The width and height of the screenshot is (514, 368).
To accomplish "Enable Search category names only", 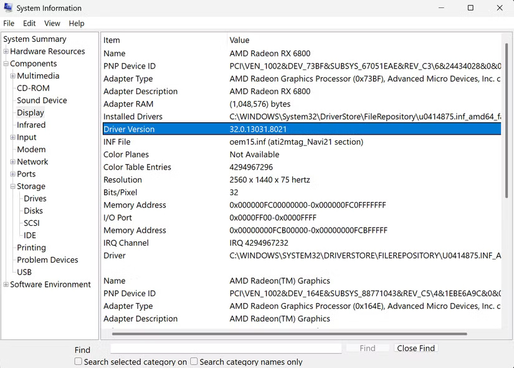I will click(193, 361).
